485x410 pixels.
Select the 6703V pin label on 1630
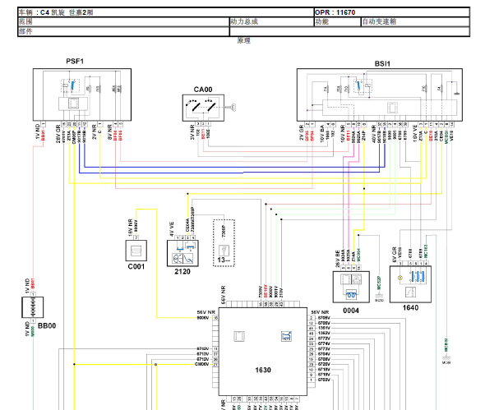click(x=324, y=380)
